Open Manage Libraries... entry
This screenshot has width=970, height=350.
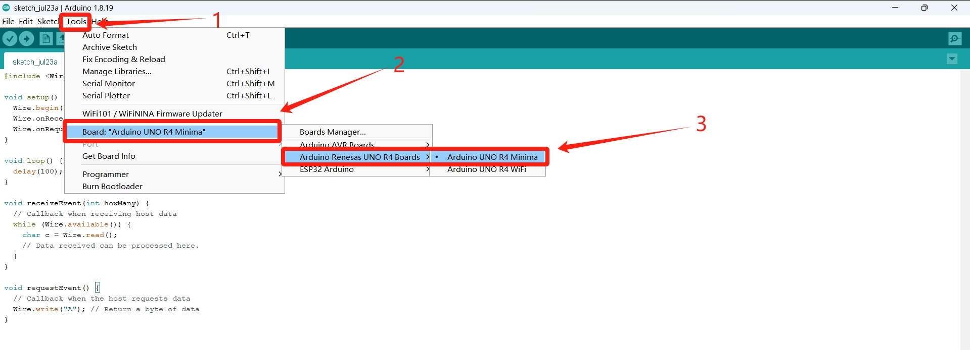tap(174, 71)
